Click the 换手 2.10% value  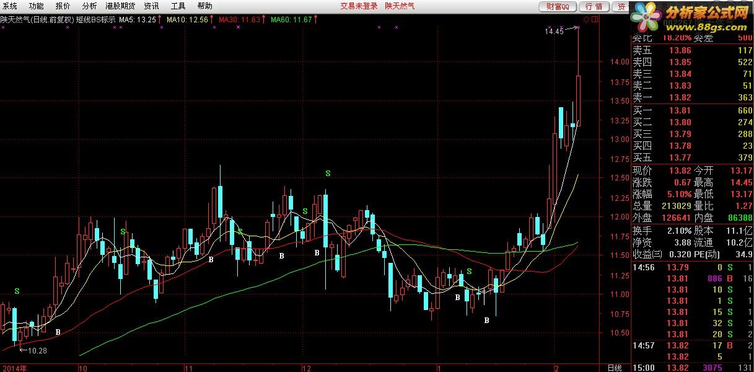coord(679,230)
